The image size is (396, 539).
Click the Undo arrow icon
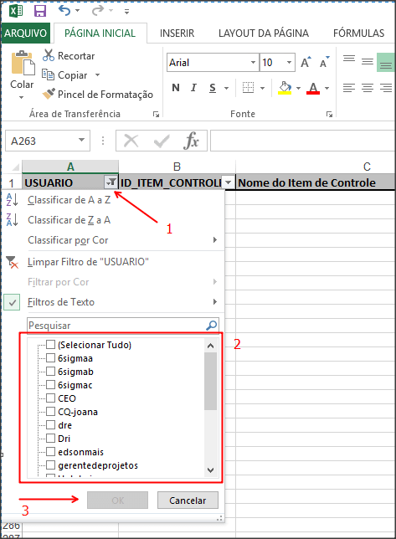[64, 10]
